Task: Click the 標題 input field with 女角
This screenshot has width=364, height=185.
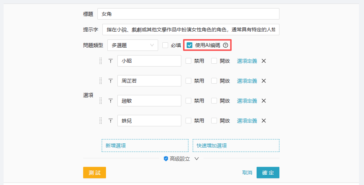Action: click(188, 14)
